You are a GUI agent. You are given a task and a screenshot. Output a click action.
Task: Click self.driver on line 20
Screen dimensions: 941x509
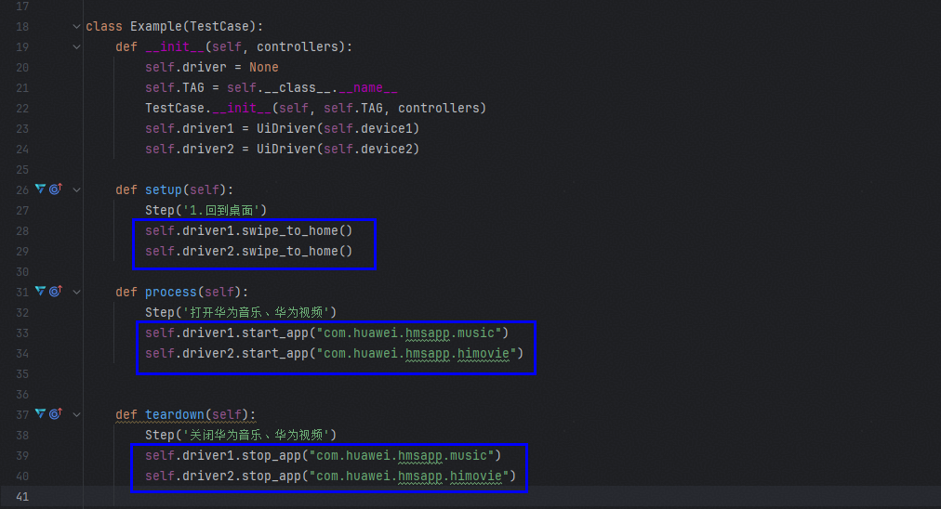point(186,67)
